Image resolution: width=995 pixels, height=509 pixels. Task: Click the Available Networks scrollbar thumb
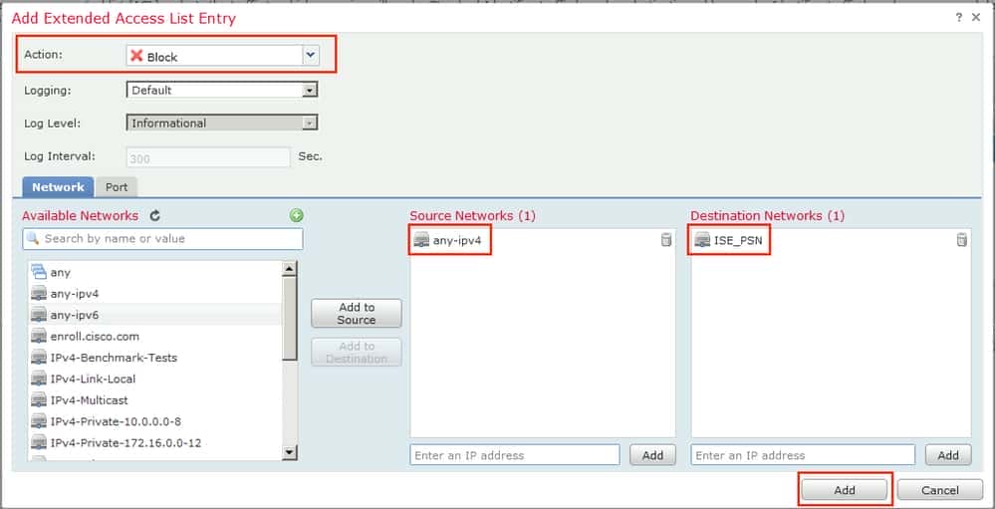[x=290, y=319]
